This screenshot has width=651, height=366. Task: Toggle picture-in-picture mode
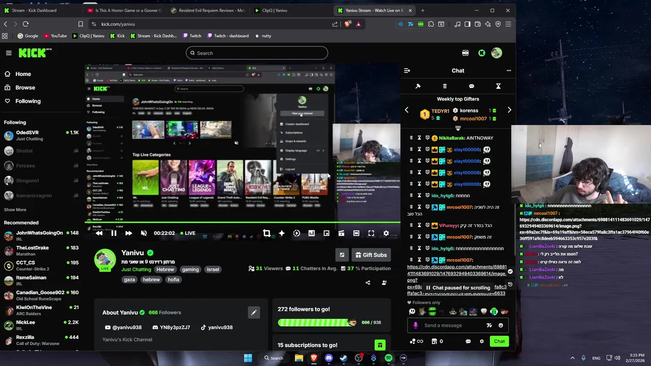[x=327, y=233]
